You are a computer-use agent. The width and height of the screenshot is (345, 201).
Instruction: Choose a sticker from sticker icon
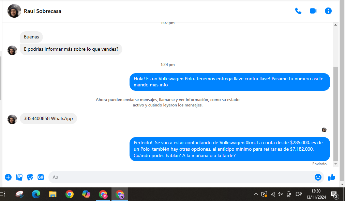[30, 177]
